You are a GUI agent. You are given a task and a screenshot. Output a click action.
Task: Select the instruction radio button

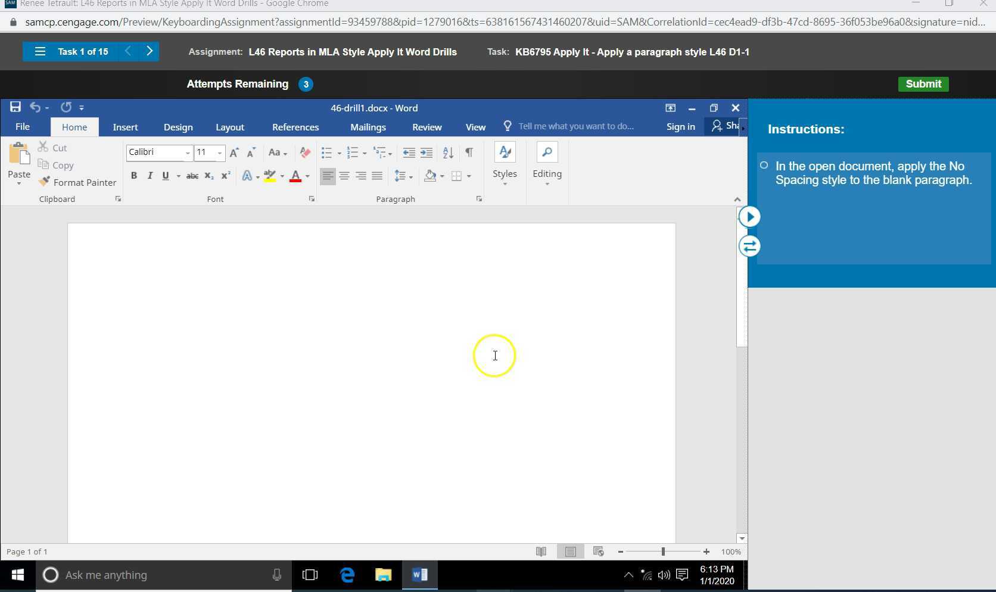764,166
